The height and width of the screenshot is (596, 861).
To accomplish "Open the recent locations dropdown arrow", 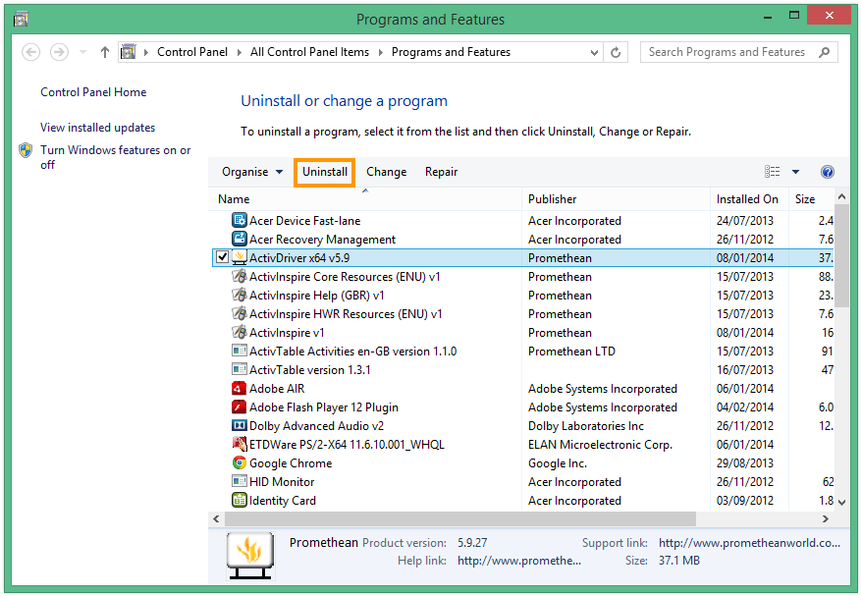I will pyautogui.click(x=82, y=52).
